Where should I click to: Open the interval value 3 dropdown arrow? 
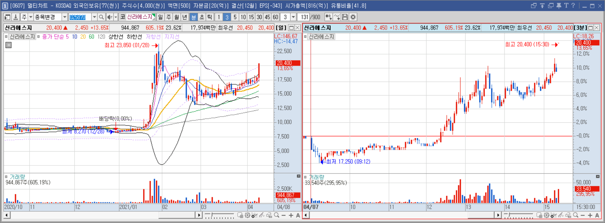coord(293,17)
